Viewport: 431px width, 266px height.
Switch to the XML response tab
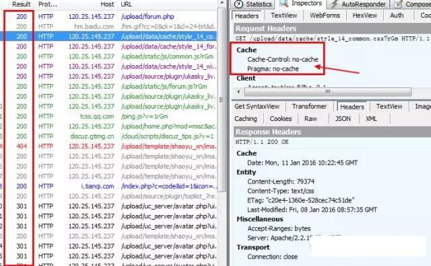click(371, 119)
